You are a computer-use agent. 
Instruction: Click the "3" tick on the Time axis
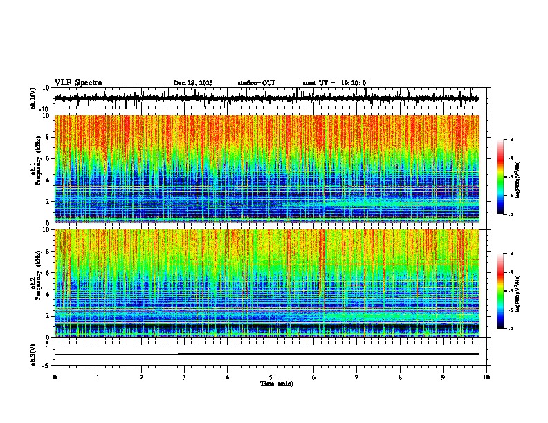point(184,377)
